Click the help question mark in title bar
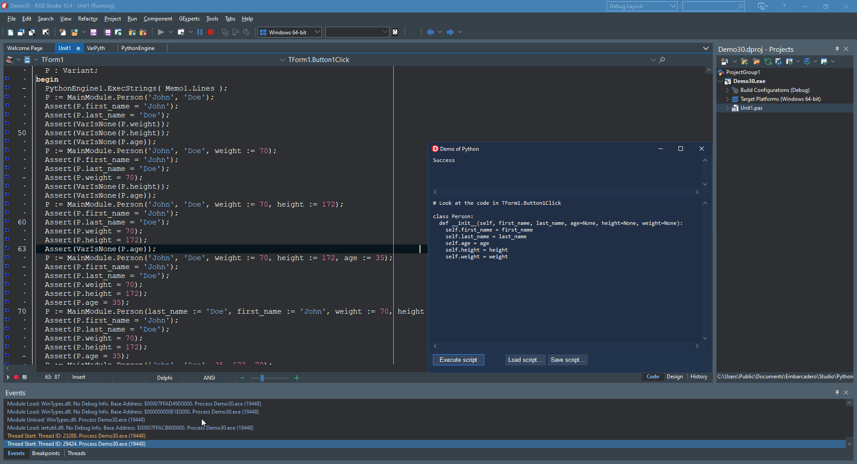The height and width of the screenshot is (464, 857). coord(784,6)
